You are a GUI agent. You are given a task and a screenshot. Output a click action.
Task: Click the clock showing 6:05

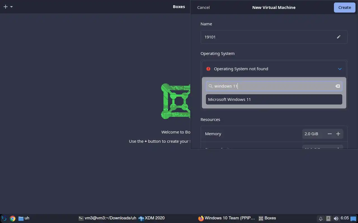click(x=345, y=218)
